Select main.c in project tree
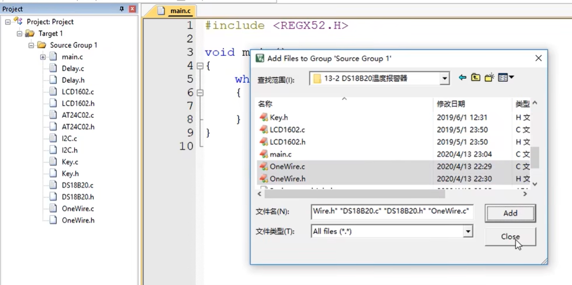Screen dimensions: 572x285 click(72, 57)
